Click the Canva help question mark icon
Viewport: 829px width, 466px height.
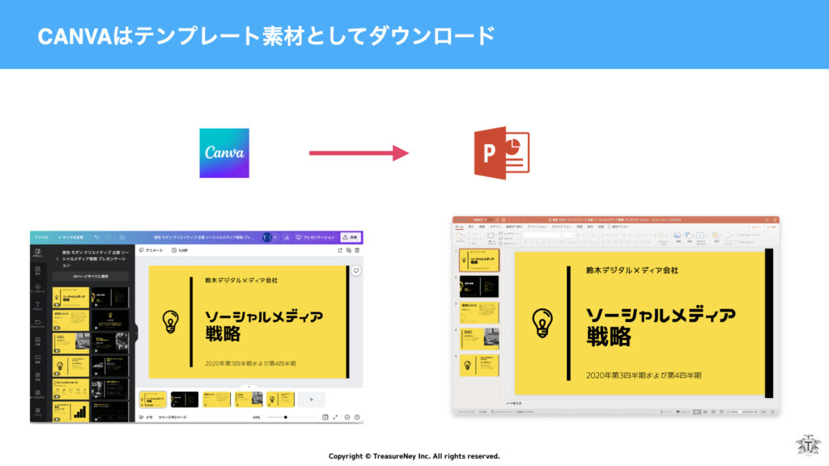[x=357, y=417]
